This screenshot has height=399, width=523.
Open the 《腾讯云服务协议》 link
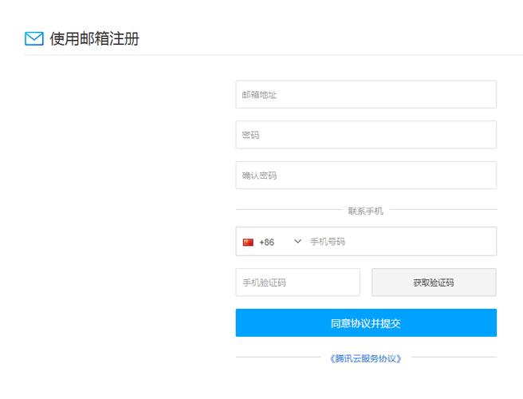366,358
